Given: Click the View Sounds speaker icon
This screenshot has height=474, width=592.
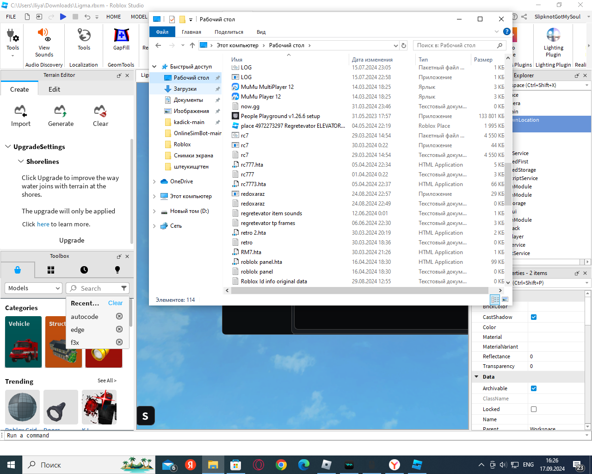Looking at the screenshot, I should (x=44, y=35).
